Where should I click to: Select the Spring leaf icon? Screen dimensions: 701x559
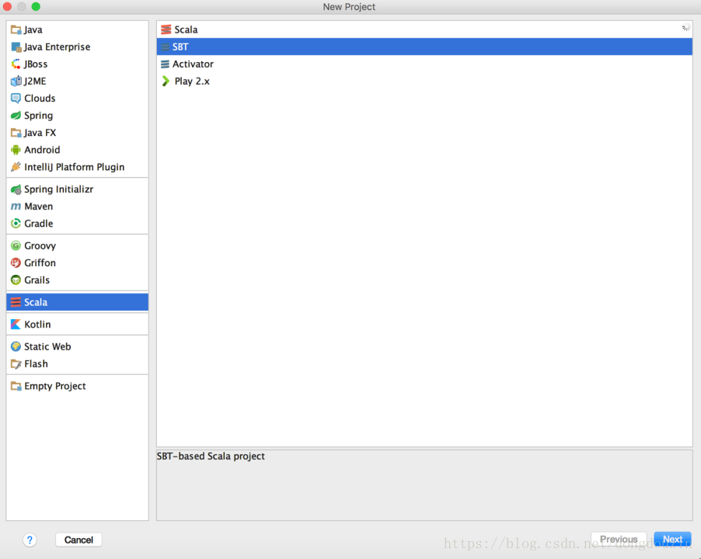pos(16,116)
